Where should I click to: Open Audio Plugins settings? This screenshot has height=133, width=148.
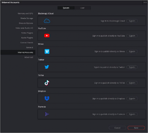pyautogui.click(x=27, y=38)
